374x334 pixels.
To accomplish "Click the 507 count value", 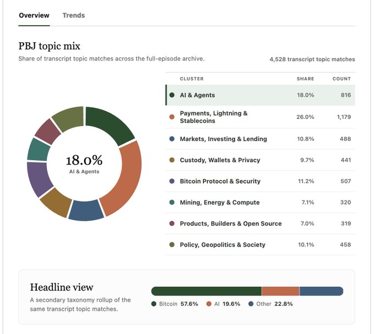I will pyautogui.click(x=345, y=182).
